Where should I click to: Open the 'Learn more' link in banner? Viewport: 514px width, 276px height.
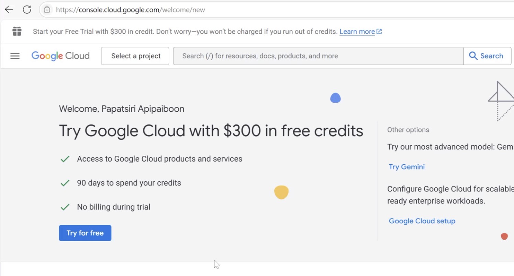360,32
